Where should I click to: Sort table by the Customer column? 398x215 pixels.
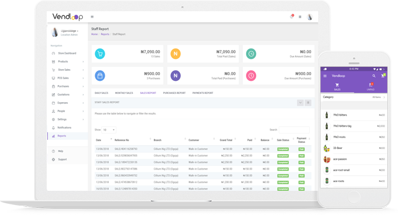pos(201,140)
